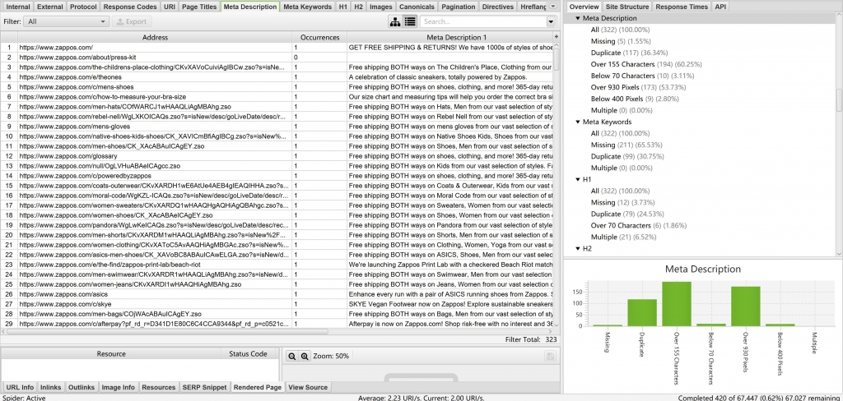The image size is (843, 401).
Task: Open the Filter dropdown set to All
Action: [x=67, y=21]
